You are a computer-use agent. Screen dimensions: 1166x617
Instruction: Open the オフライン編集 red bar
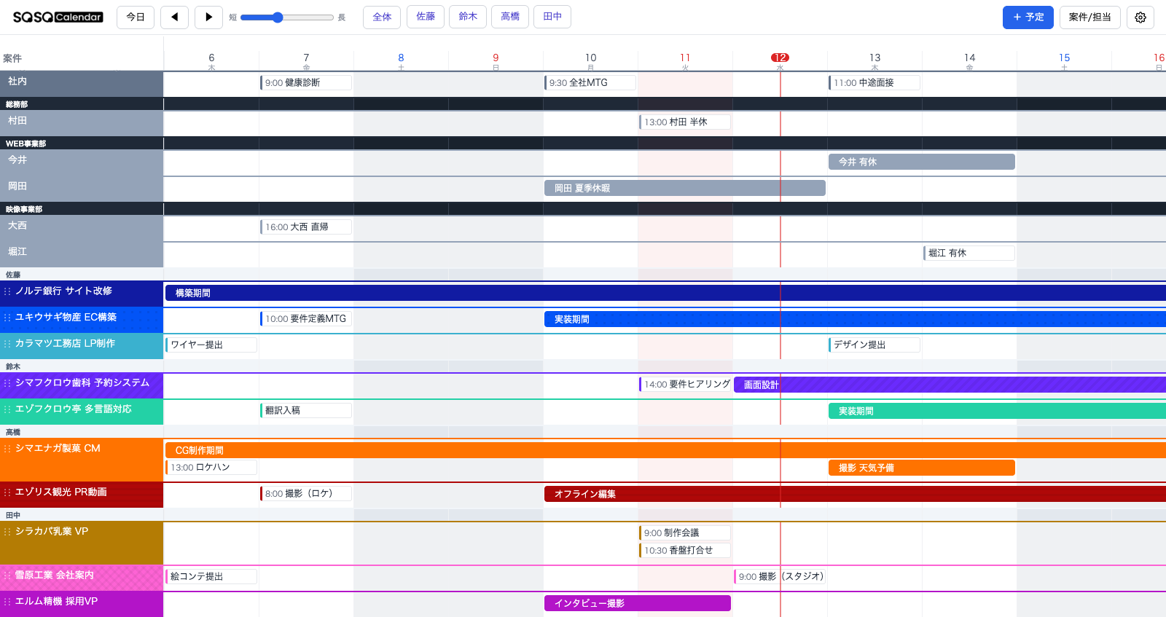point(855,494)
